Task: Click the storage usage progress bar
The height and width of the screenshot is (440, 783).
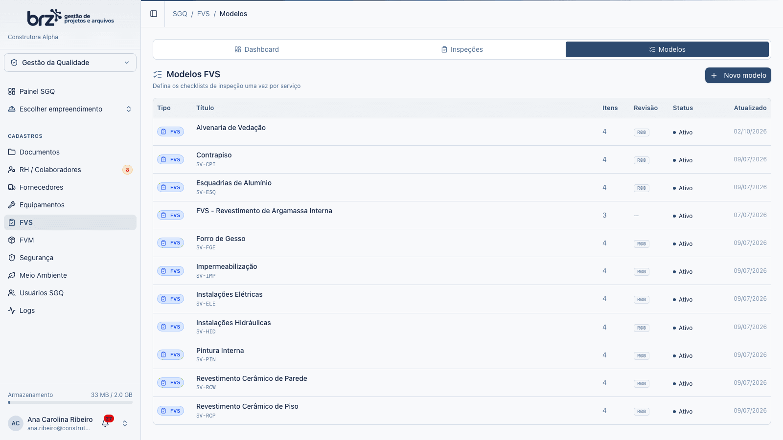Action: click(70, 402)
